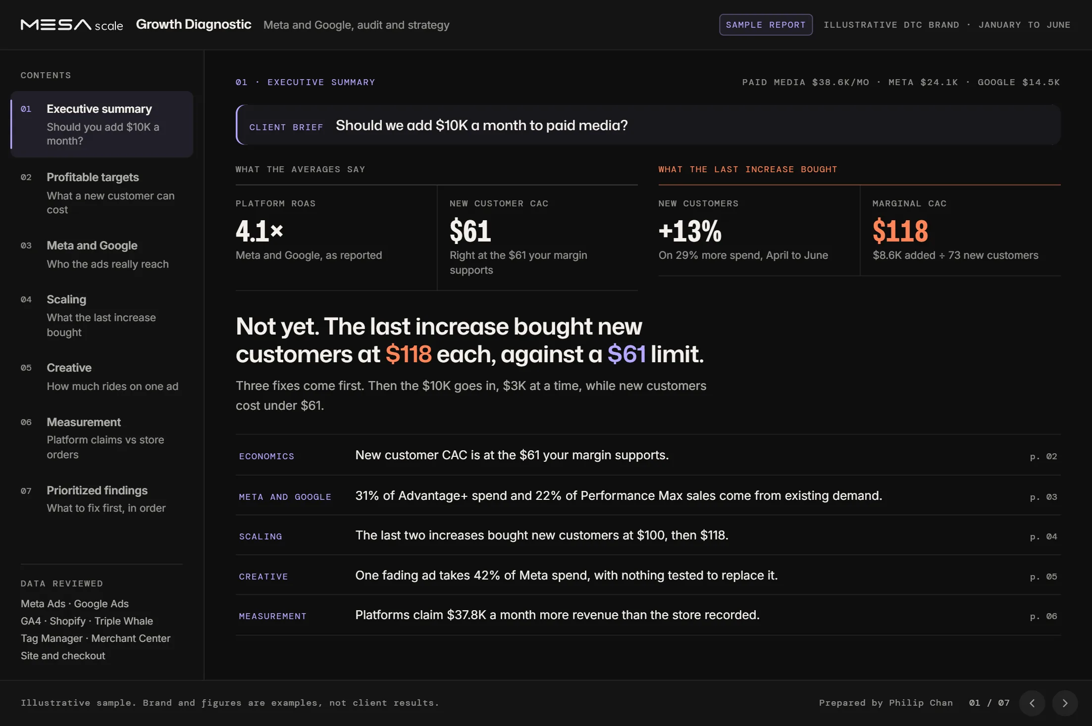
Task: Open the Scaling finding row
Action: click(648, 535)
